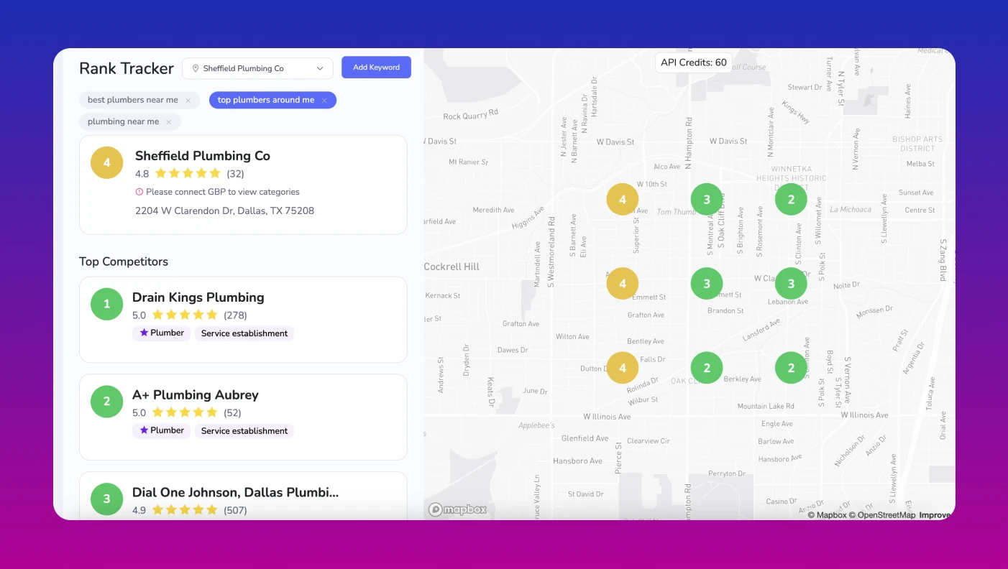The height and width of the screenshot is (569, 1008).
Task: Click Service establishment tag on A+ Plumbing Aubrey card
Action: click(x=244, y=431)
